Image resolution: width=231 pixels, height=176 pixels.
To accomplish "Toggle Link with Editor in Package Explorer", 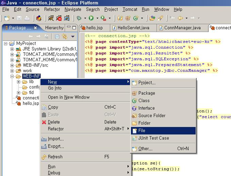I will (64, 36).
